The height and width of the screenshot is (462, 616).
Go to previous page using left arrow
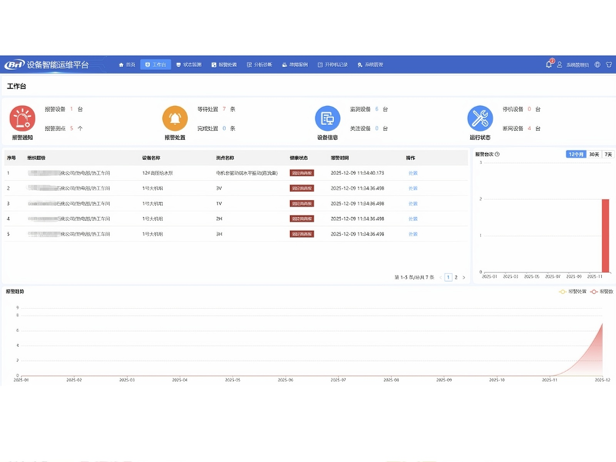click(440, 277)
